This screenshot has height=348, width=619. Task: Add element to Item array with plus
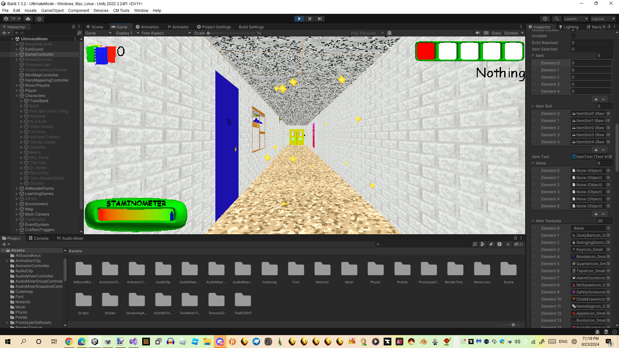pyautogui.click(x=596, y=100)
